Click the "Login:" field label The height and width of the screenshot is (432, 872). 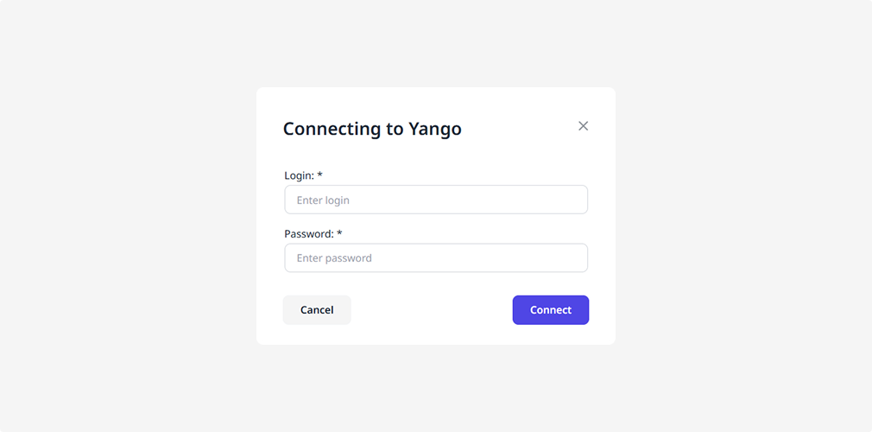[299, 175]
